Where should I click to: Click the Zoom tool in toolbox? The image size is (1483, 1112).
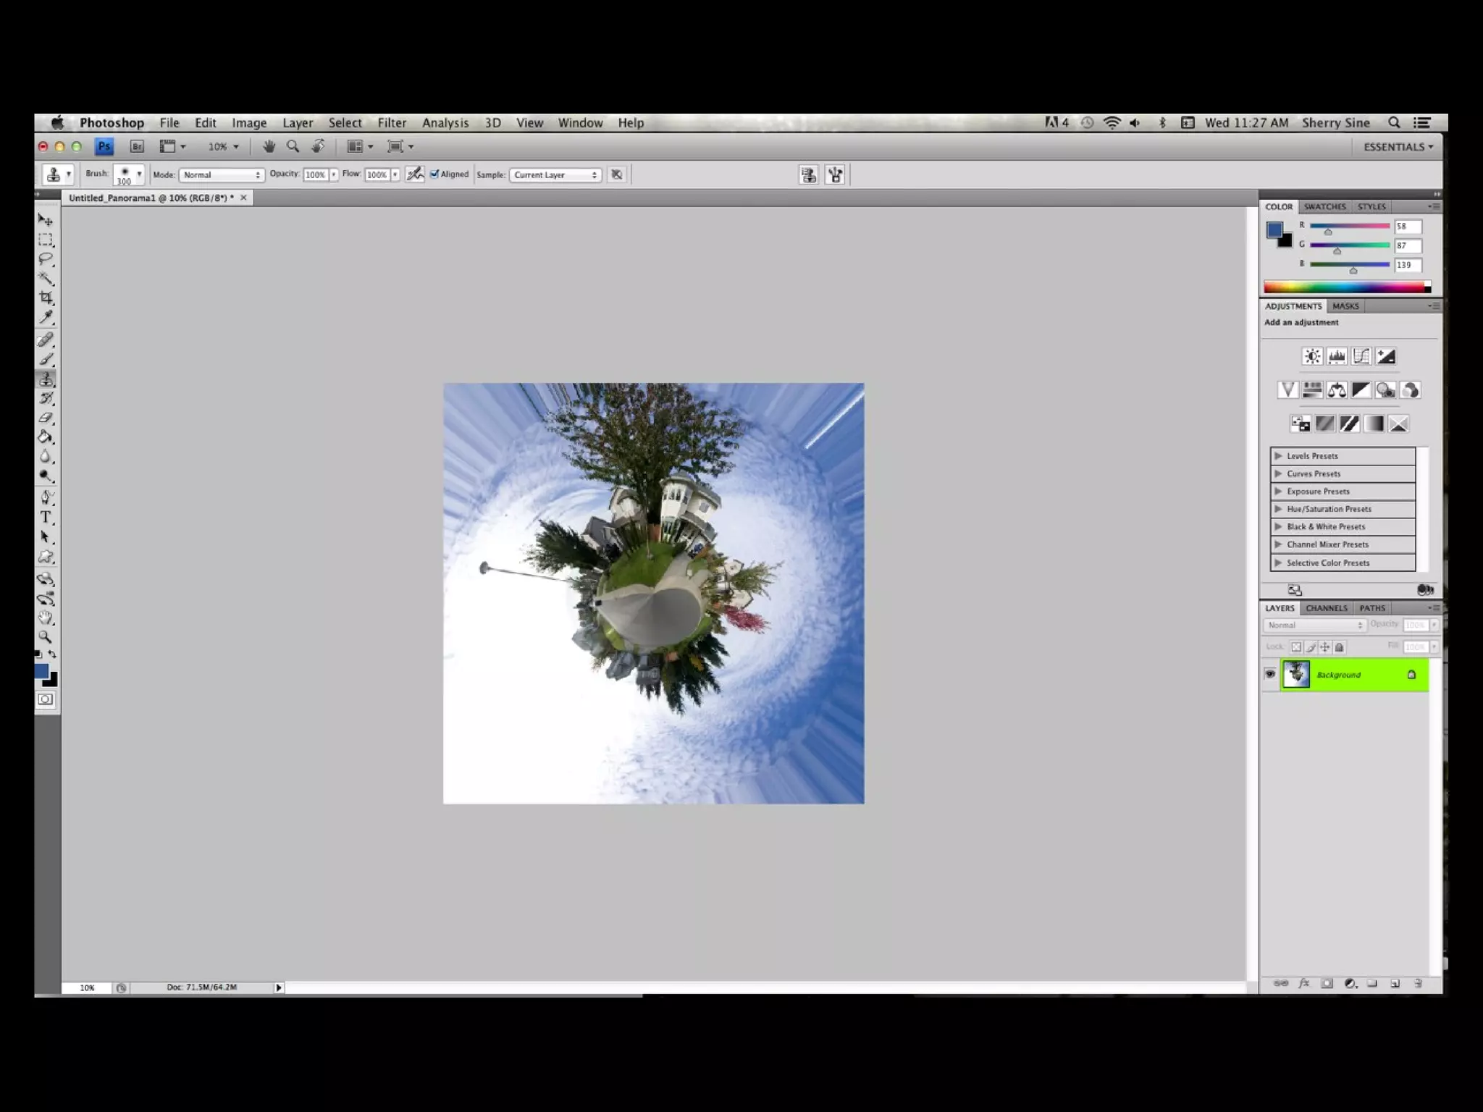coord(46,637)
